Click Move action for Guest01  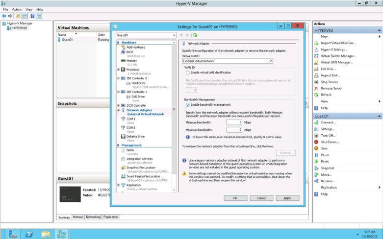[326, 175]
